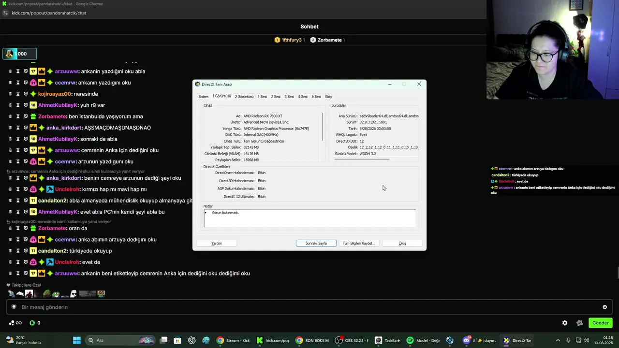Go to the 3 Sesi tab
Viewport: 619px width, 348px height.
coord(289,97)
